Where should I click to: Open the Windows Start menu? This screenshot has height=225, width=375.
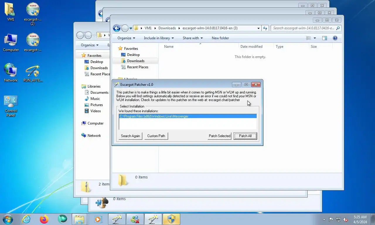pos(7,219)
